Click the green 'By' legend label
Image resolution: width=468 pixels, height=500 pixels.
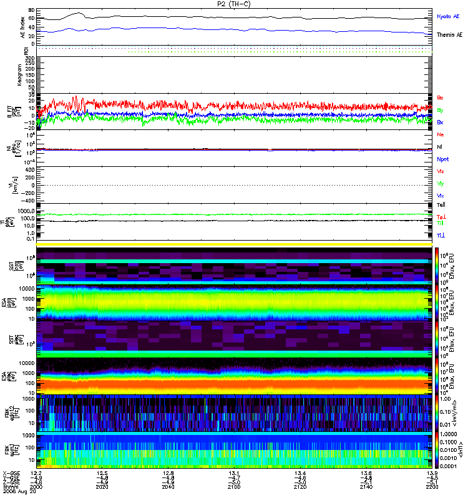point(440,111)
